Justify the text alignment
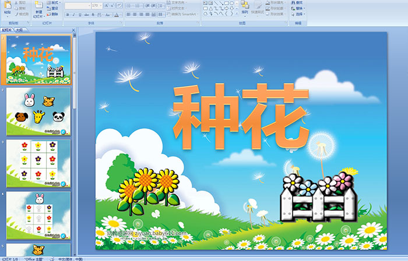The width and height of the screenshot is (408, 261). pyautogui.click(x=147, y=15)
